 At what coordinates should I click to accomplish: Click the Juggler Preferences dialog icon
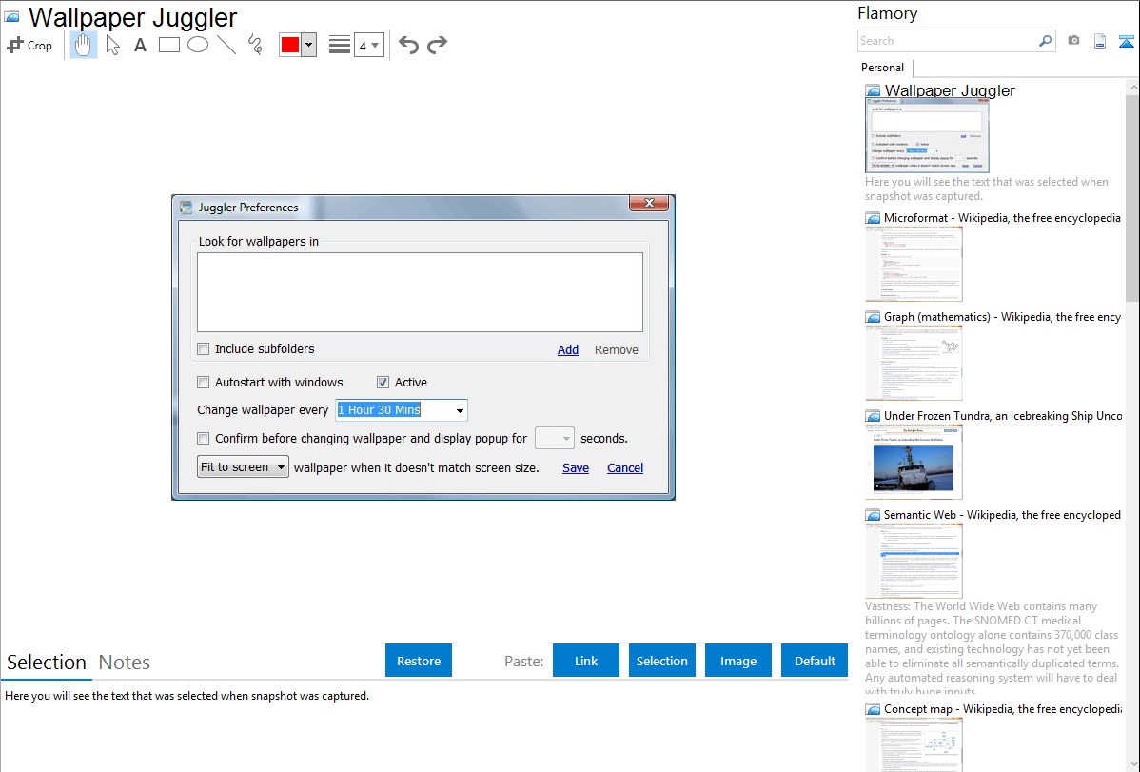point(187,208)
